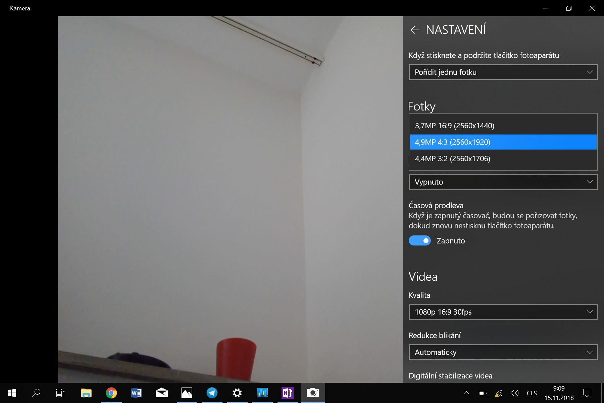604x403 pixels.
Task: Open OneNote from the taskbar
Action: [x=288, y=393]
